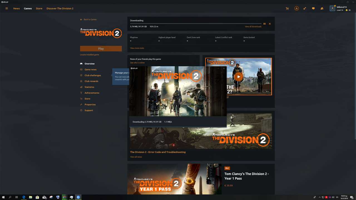
Task: Click the Uplay icon in taskbar
Action: (78, 197)
